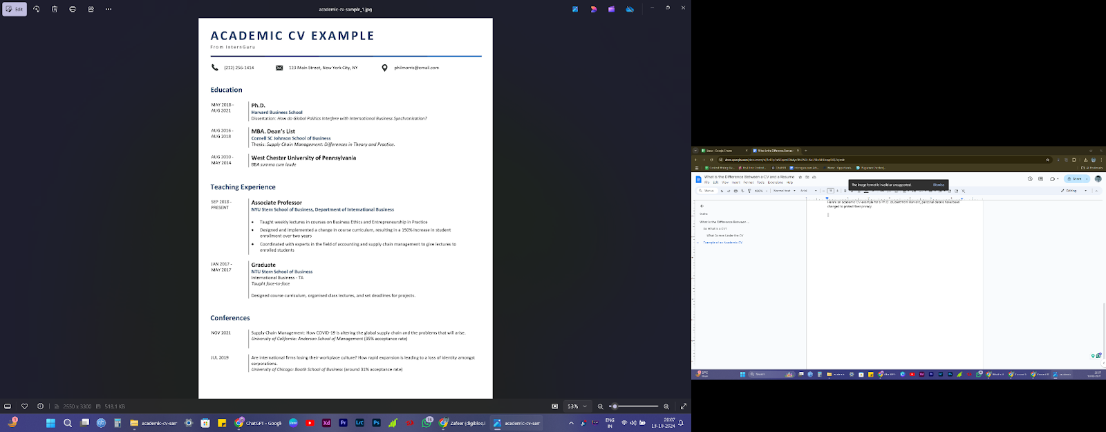
Task: Click the Search magnifier on main taskbar
Action: [68, 423]
